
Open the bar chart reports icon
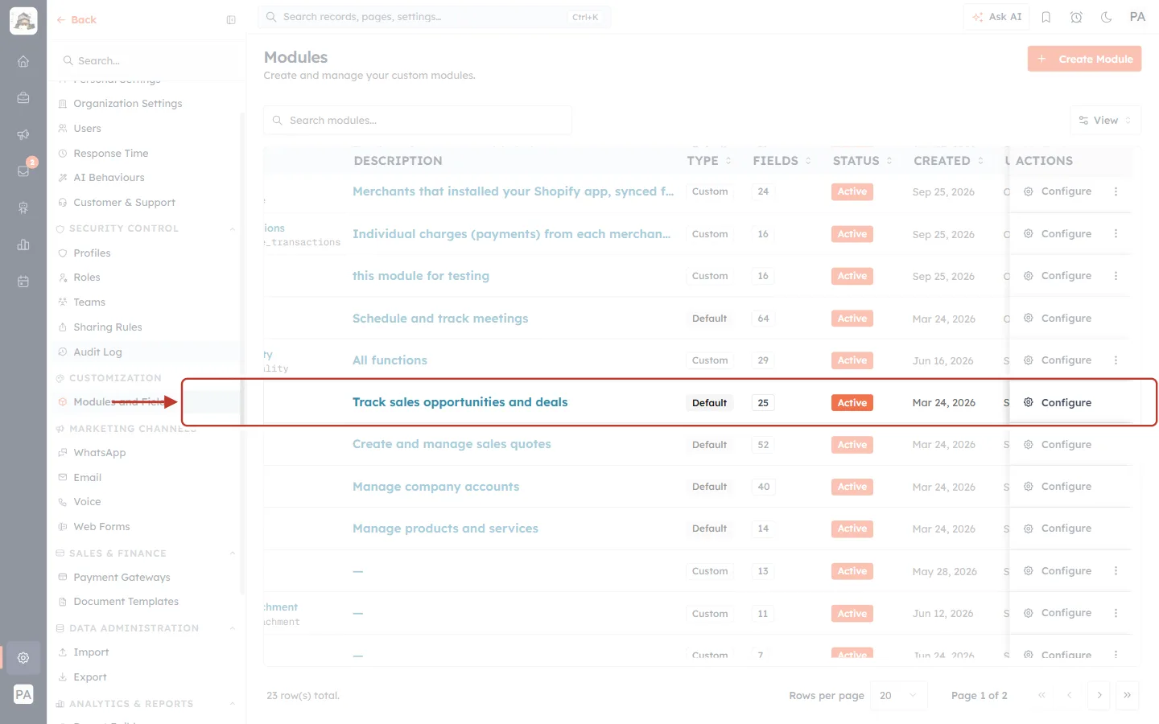(x=23, y=245)
